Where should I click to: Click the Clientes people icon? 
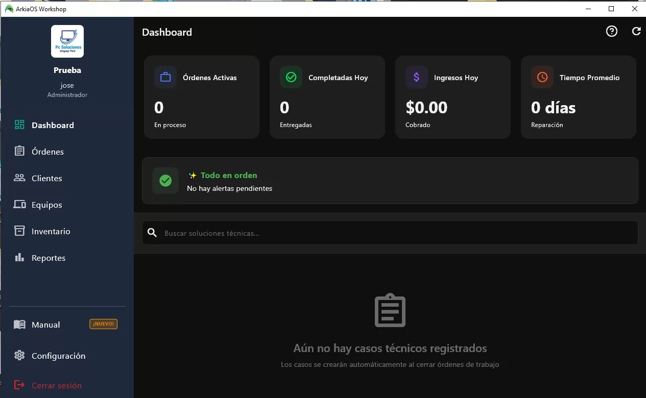[19, 178]
